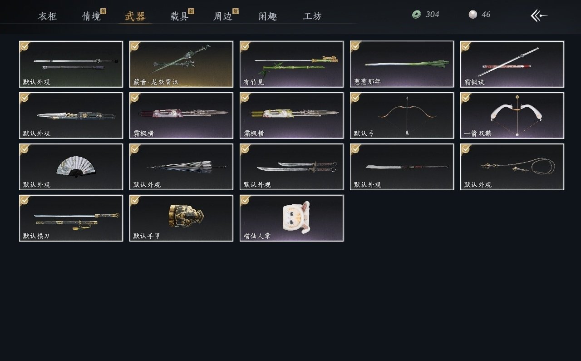Click the pearl currency icon showing 46

point(473,15)
